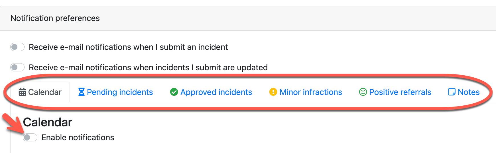Go to the Positive referrals tab
Image resolution: width=496 pixels, height=153 pixels.
pos(400,92)
